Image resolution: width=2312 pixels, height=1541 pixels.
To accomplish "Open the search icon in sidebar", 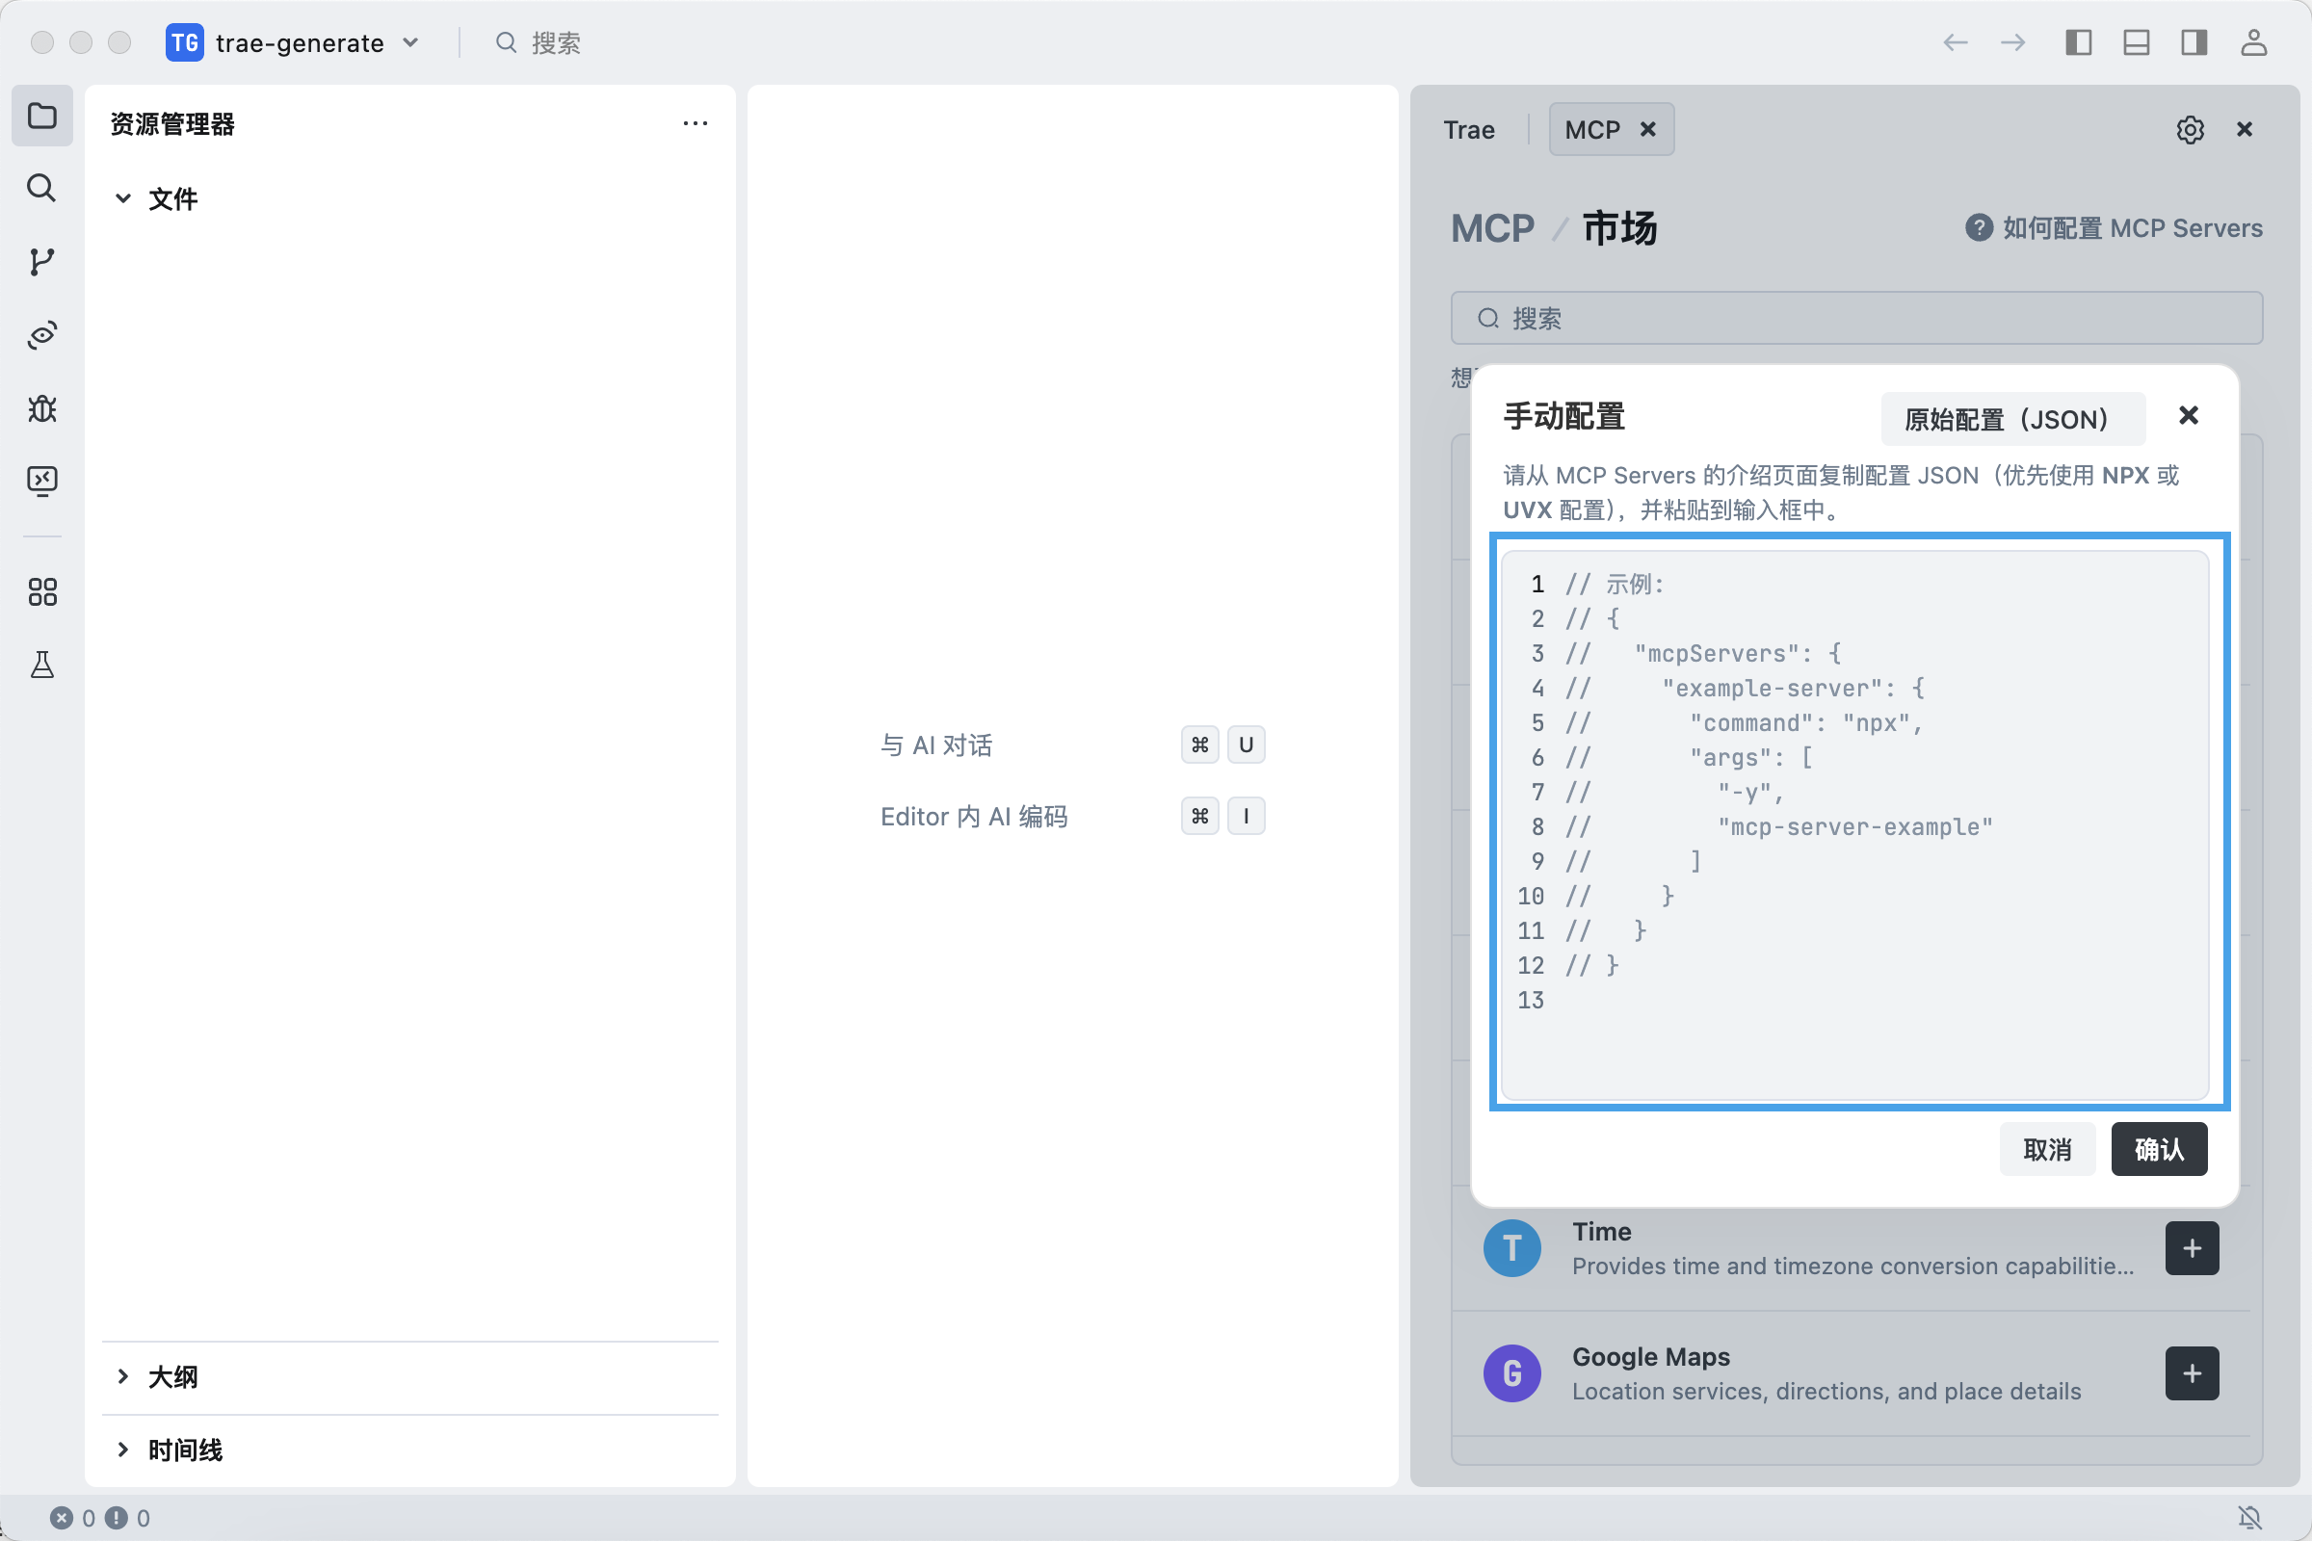I will [41, 188].
